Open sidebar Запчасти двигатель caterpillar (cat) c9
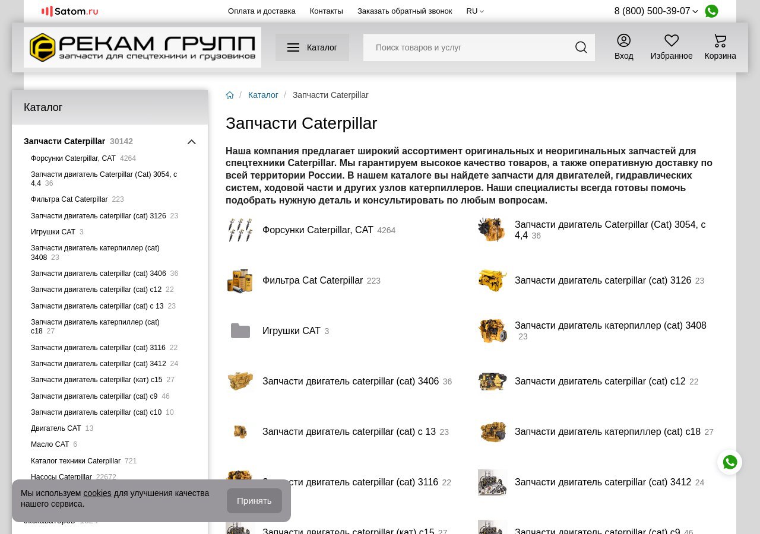 tap(94, 396)
